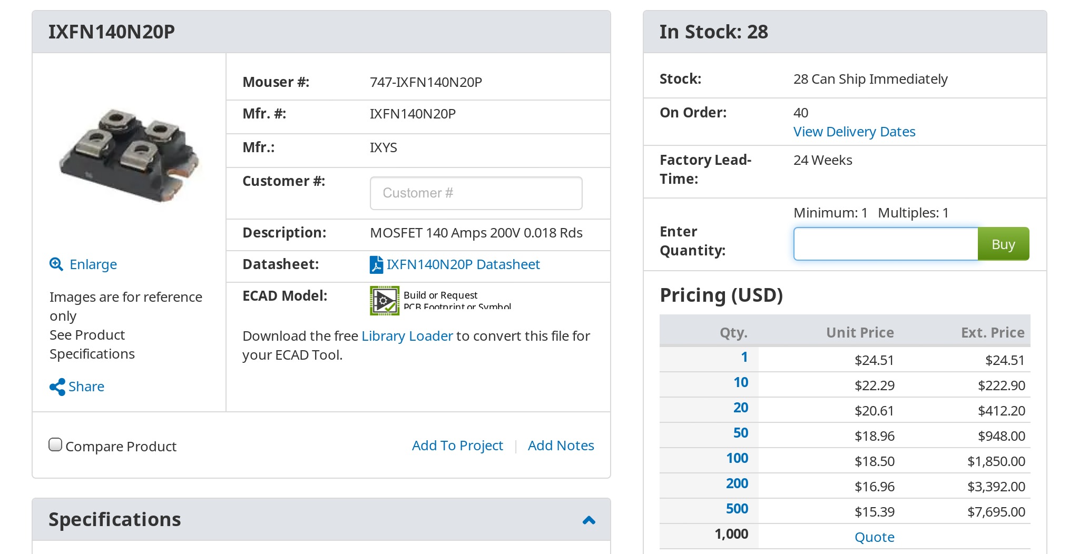Screen dimensions: 1079x554
Task: Collapse the Specifications section chevron
Action: 589,520
